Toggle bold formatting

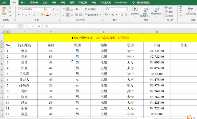pos(18,15)
